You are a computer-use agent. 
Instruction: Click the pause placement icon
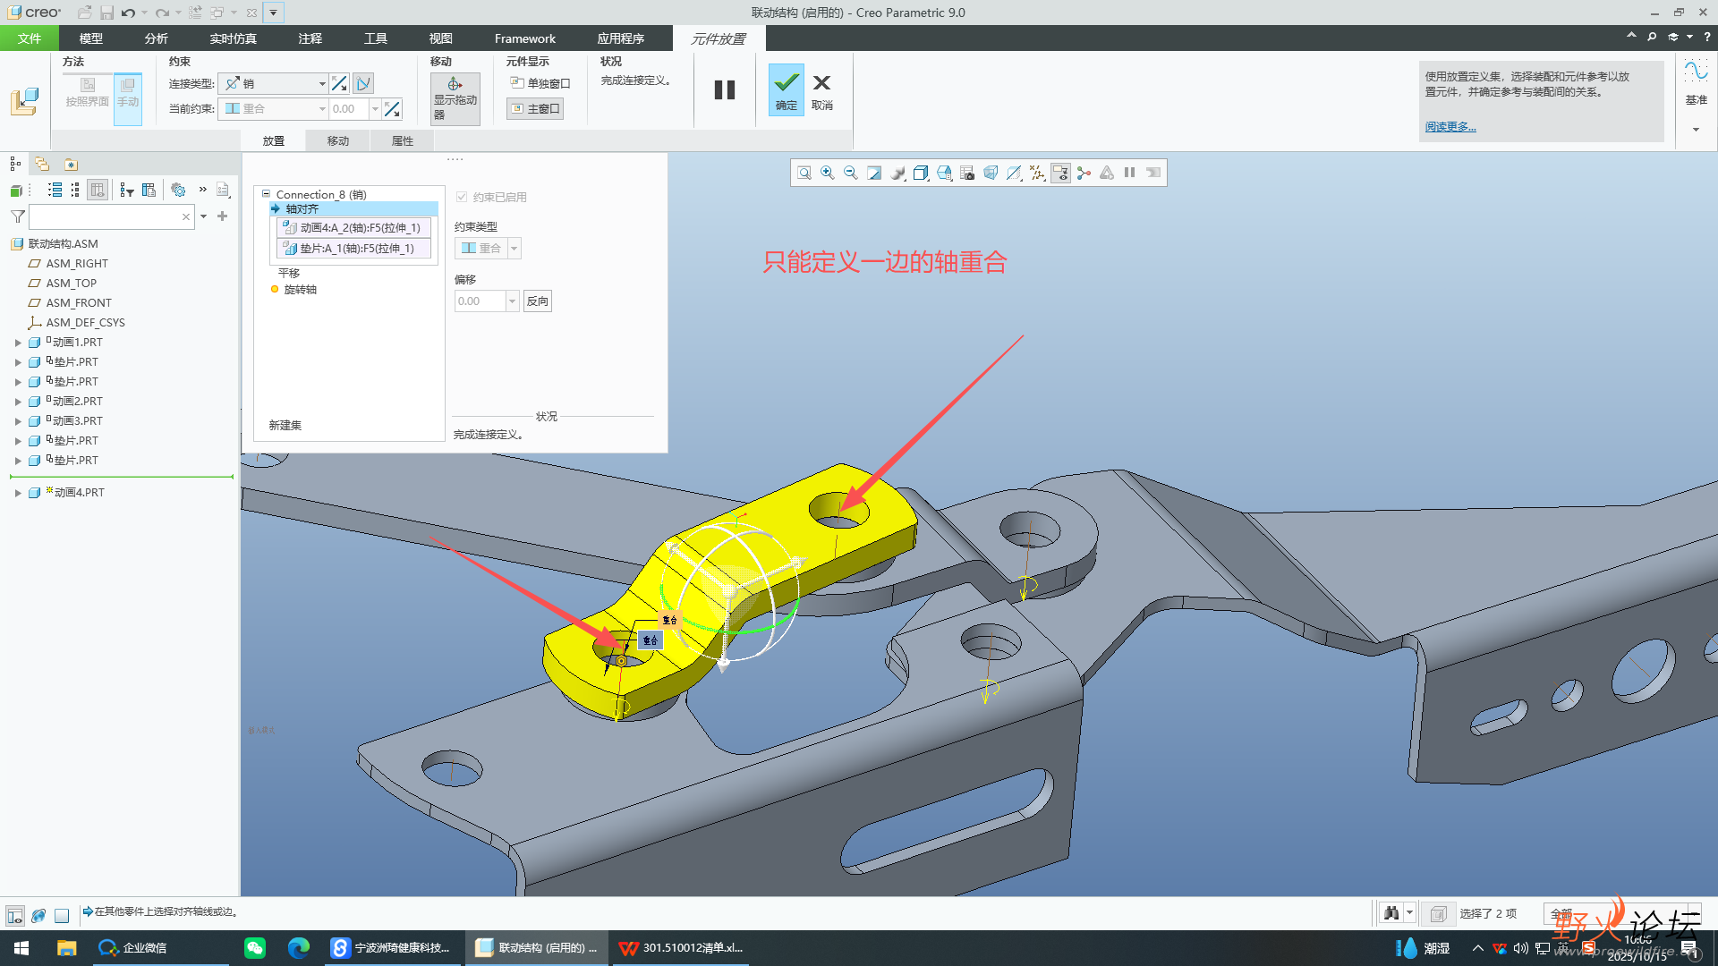[724, 89]
